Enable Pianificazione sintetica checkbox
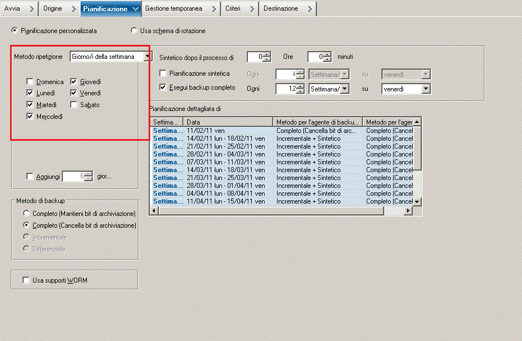The width and height of the screenshot is (522, 341). [163, 73]
